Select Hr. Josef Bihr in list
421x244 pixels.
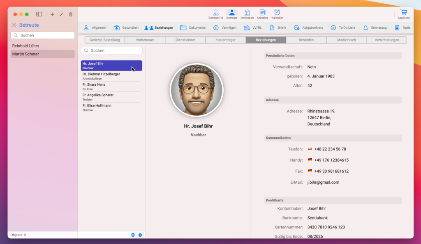[111, 66]
